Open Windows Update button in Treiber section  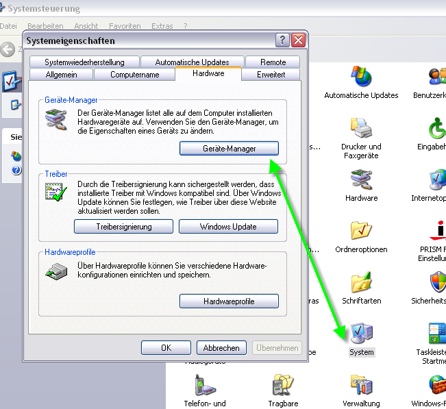[x=228, y=226]
